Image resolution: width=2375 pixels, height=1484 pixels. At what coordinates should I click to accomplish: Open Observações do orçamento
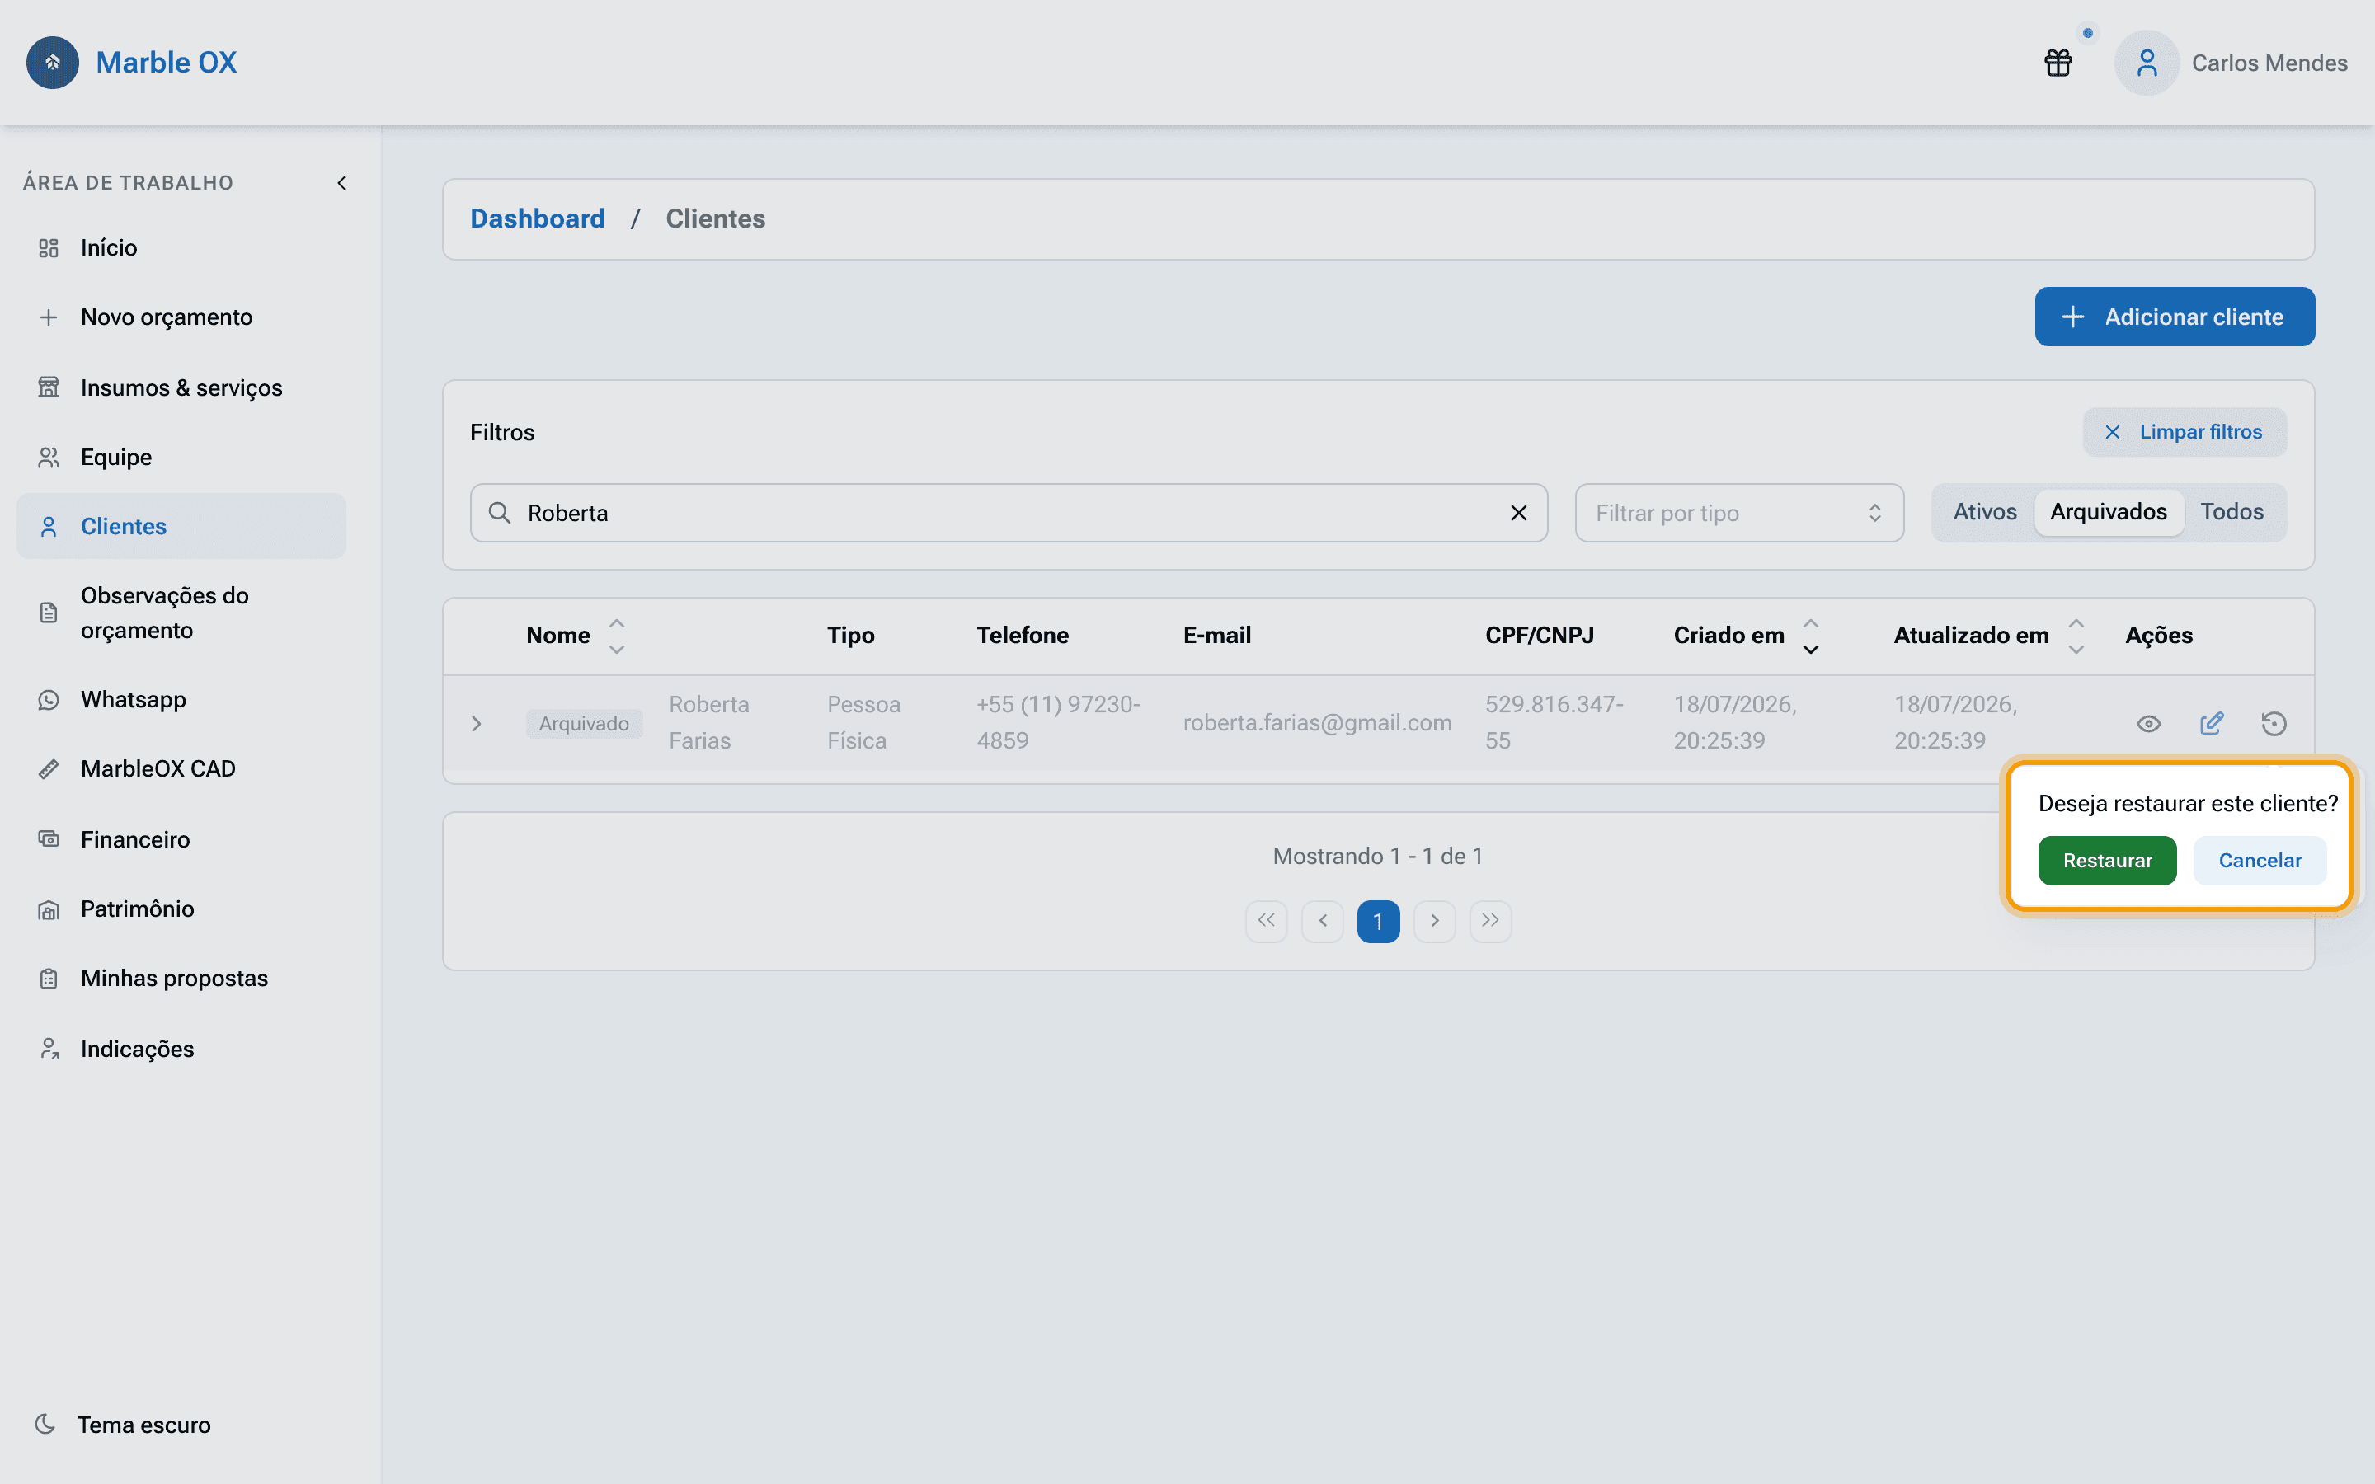[x=181, y=613]
